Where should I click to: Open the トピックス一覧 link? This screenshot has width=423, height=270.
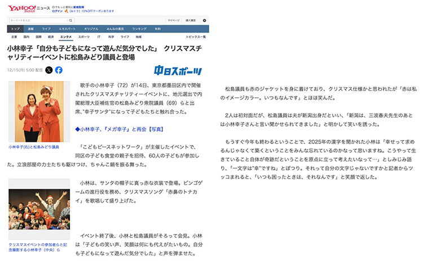point(196,37)
